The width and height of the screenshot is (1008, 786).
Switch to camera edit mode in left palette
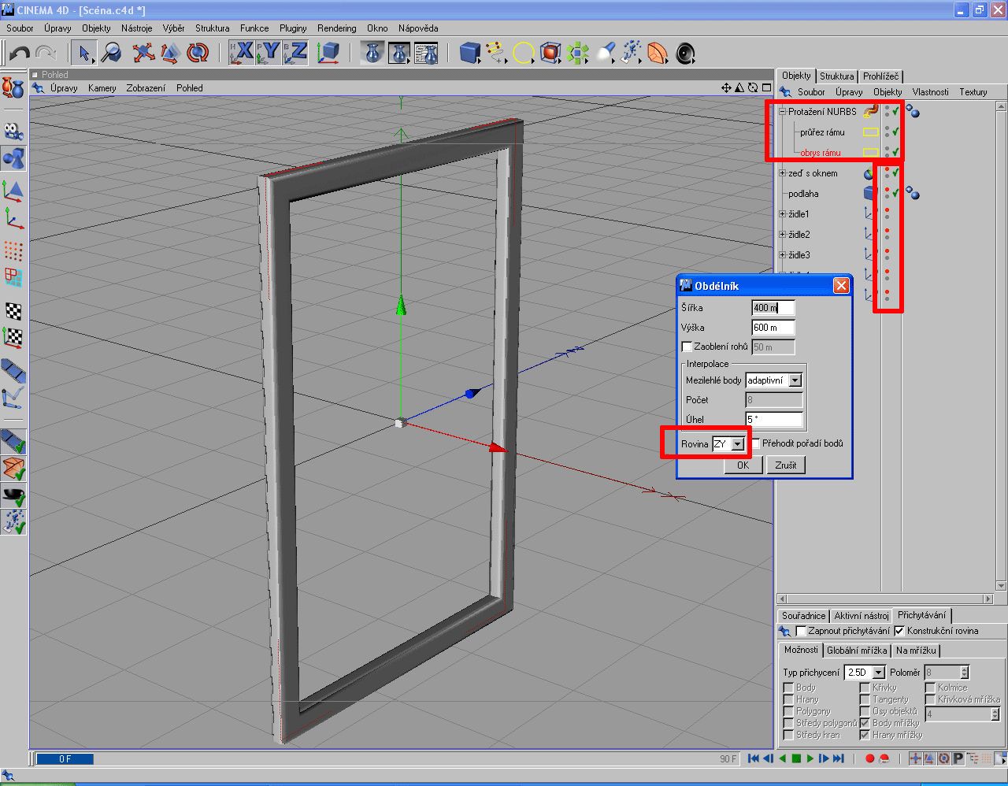pos(13,132)
